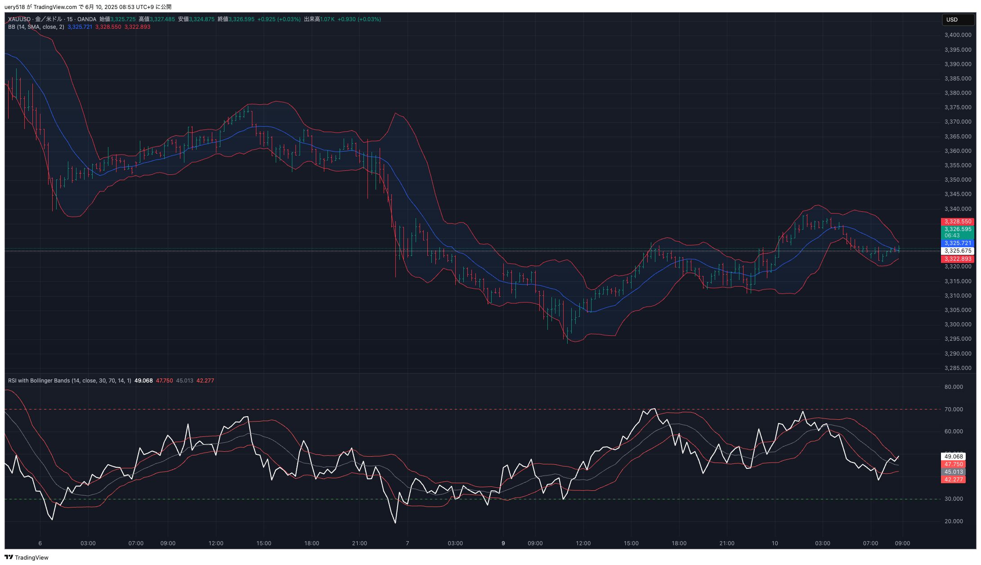Image resolution: width=981 pixels, height=565 pixels.
Task: Click the 49.068 value in RSI legend
Action: pos(143,381)
